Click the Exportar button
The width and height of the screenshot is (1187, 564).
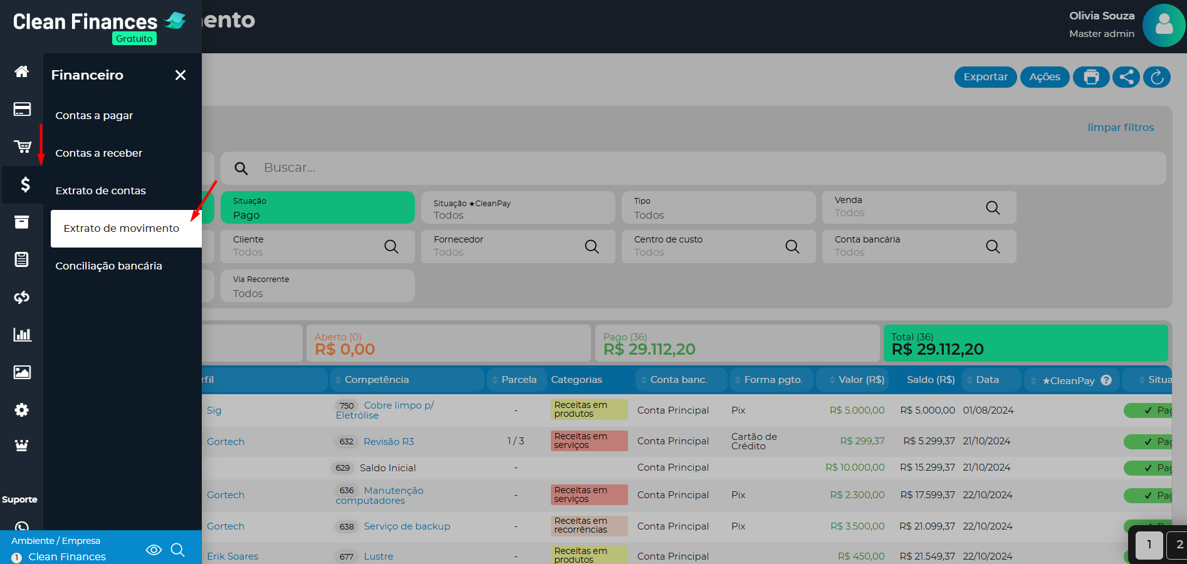click(x=985, y=77)
